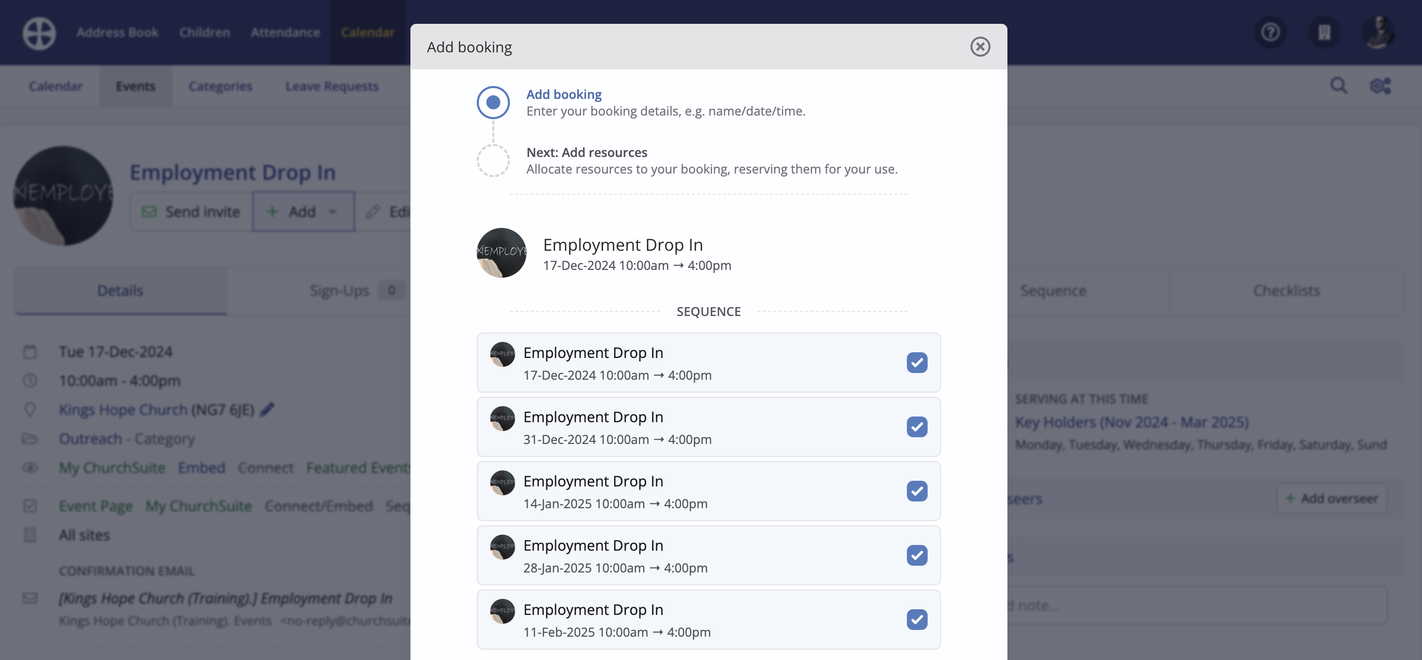Image resolution: width=1422 pixels, height=660 pixels.
Task: Click the ChurchSuite logo icon
Action: (39, 33)
